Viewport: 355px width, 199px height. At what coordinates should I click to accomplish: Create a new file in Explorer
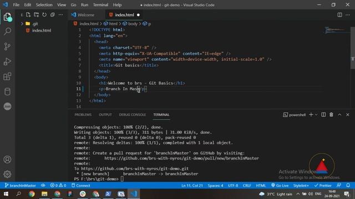click(x=28, y=15)
